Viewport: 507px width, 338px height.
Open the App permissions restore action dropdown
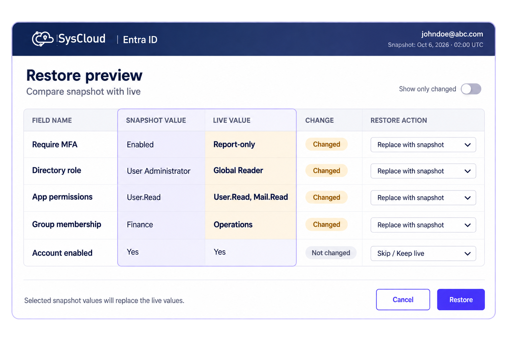pyautogui.click(x=423, y=198)
